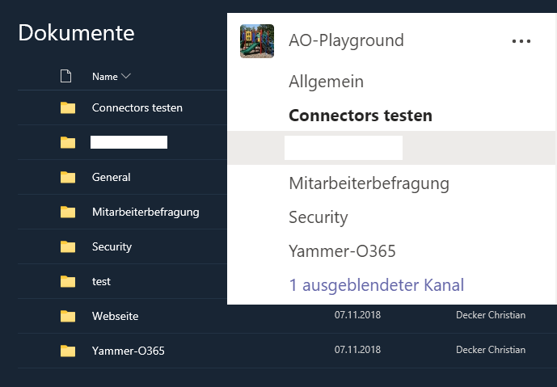Open the Mitarbeiterbefragung channel
This screenshot has width=557, height=387.
(x=369, y=184)
